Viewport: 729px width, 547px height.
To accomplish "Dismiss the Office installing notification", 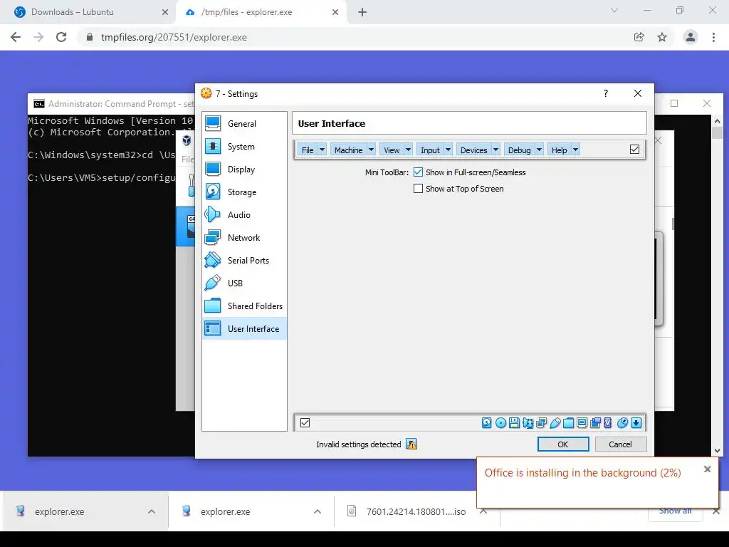I will 707,469.
